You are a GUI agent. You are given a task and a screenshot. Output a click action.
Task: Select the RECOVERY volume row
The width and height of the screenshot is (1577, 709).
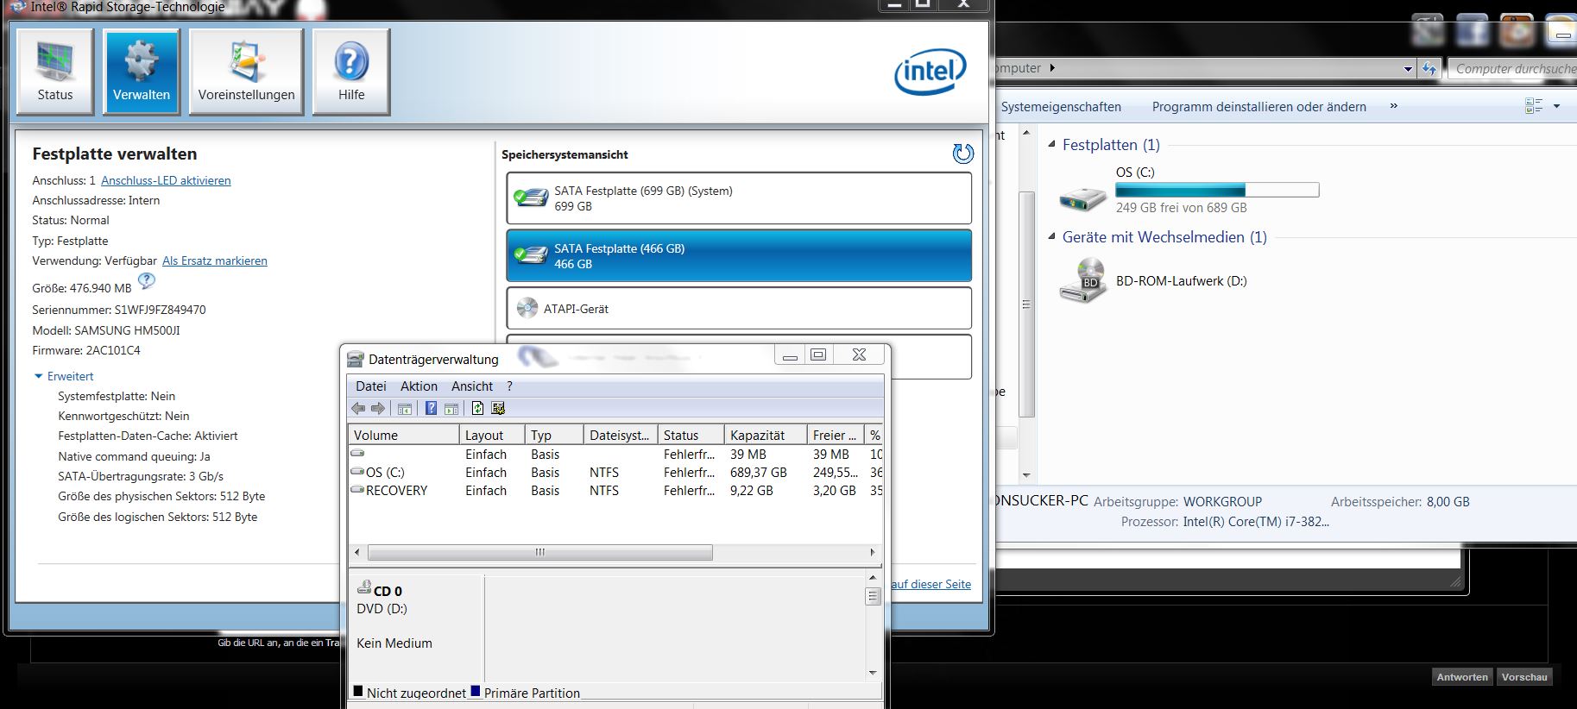click(615, 491)
